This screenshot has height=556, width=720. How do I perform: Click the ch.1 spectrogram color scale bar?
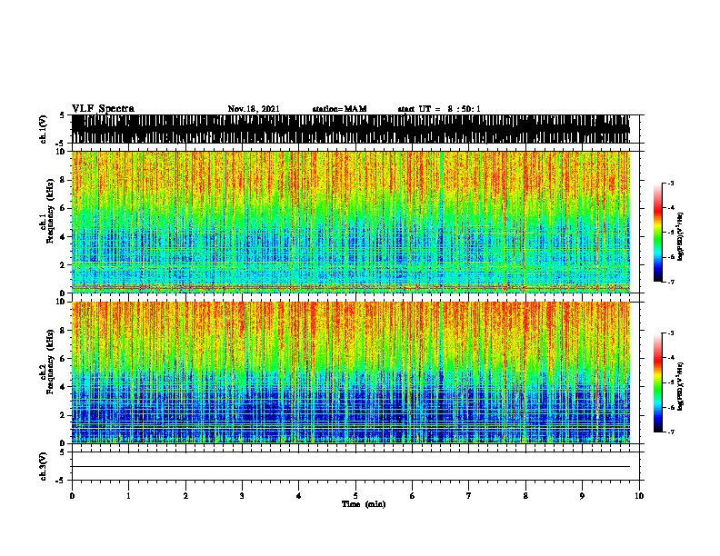click(658, 233)
